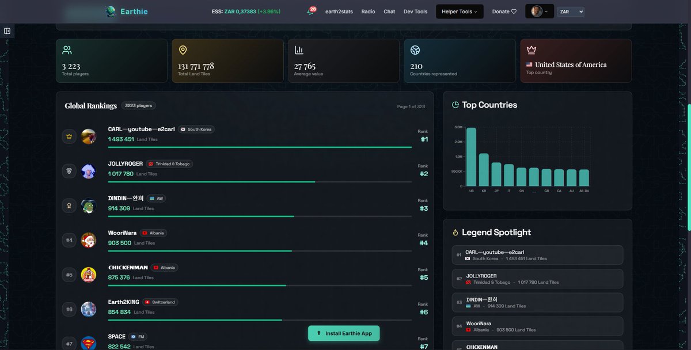Click the South Korea tag beside CARL—youtube—e2carl
Screen dimensions: 691x350
pyautogui.click(x=196, y=130)
